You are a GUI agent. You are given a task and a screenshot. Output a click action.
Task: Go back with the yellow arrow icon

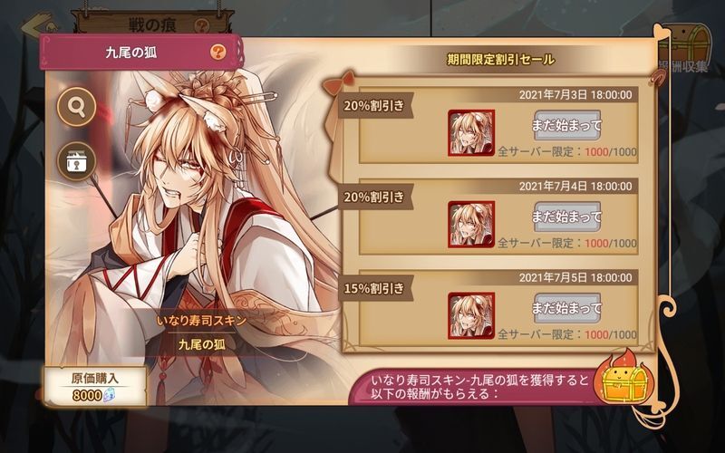(x=40, y=24)
